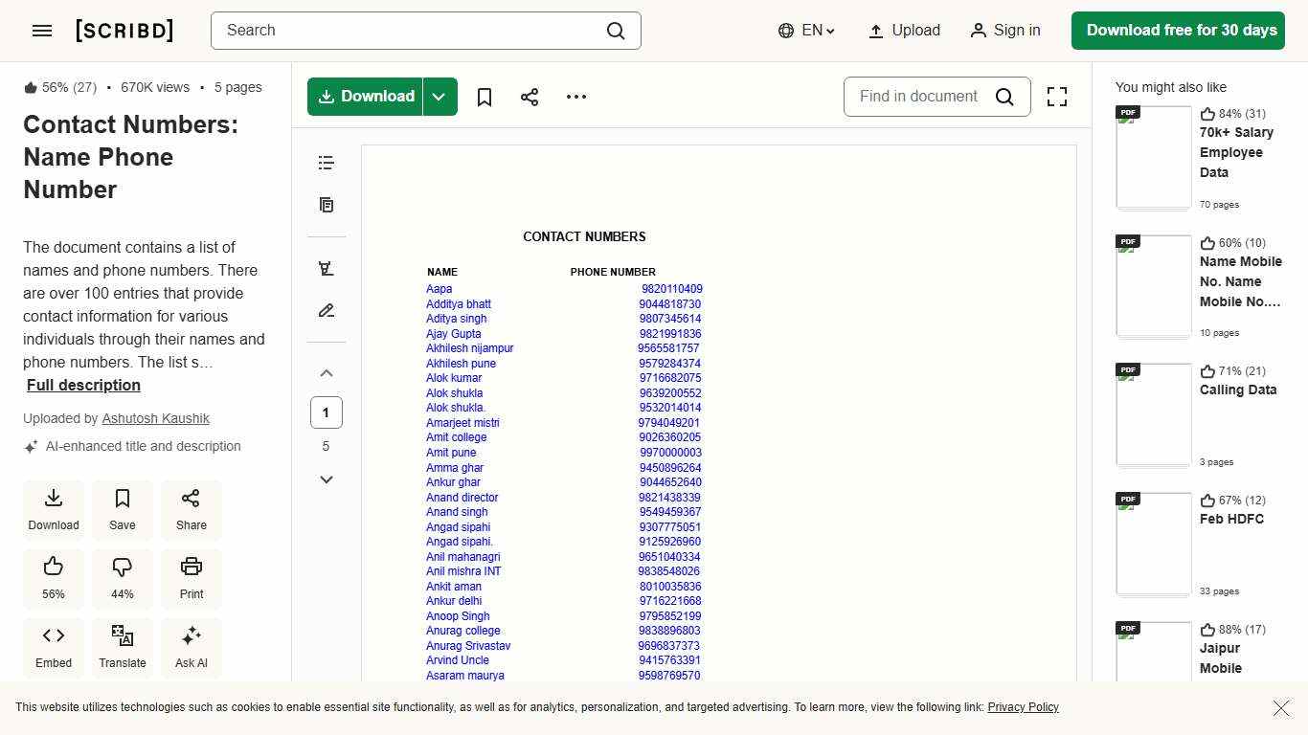Viewport: 1308px width, 735px height.
Task: Open the three-dot overflow menu
Action: pyautogui.click(x=575, y=97)
